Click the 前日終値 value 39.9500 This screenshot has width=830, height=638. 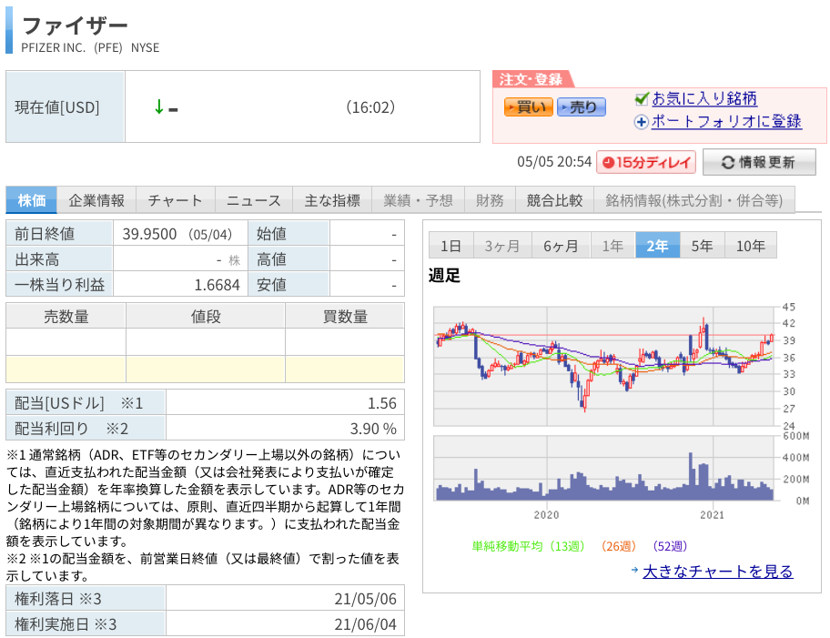(149, 234)
